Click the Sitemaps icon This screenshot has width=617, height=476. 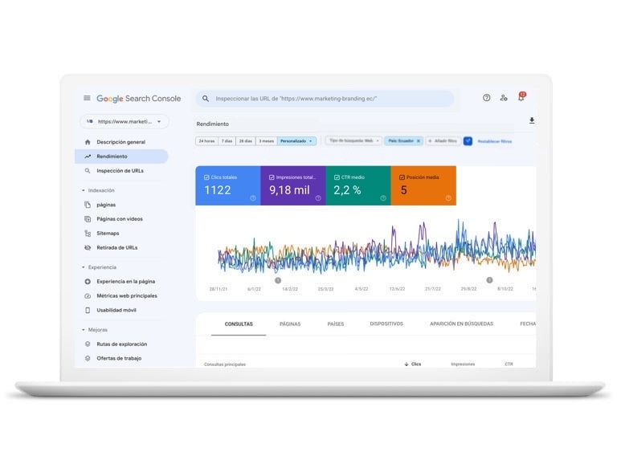(x=88, y=233)
